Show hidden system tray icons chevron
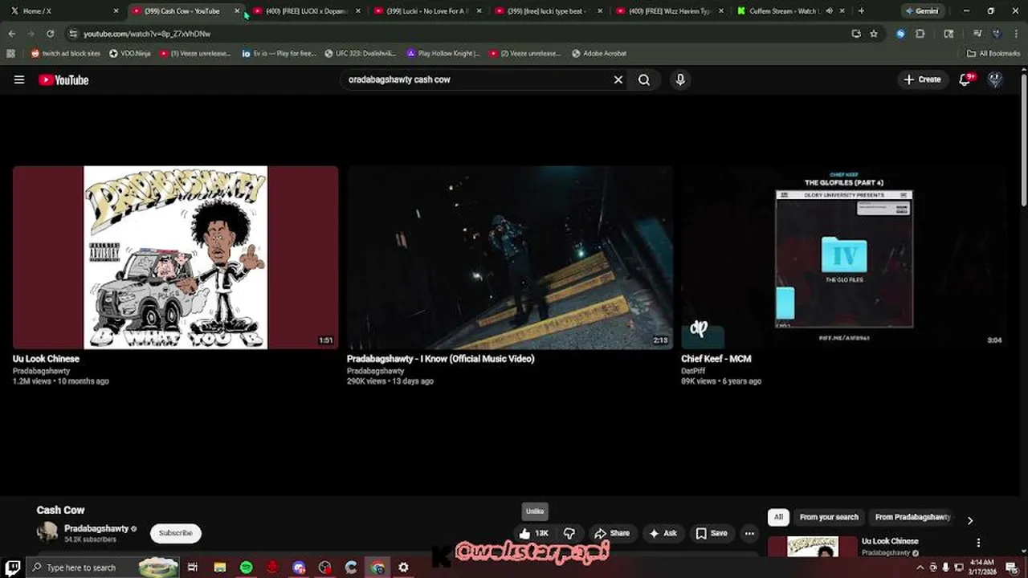 (x=920, y=568)
